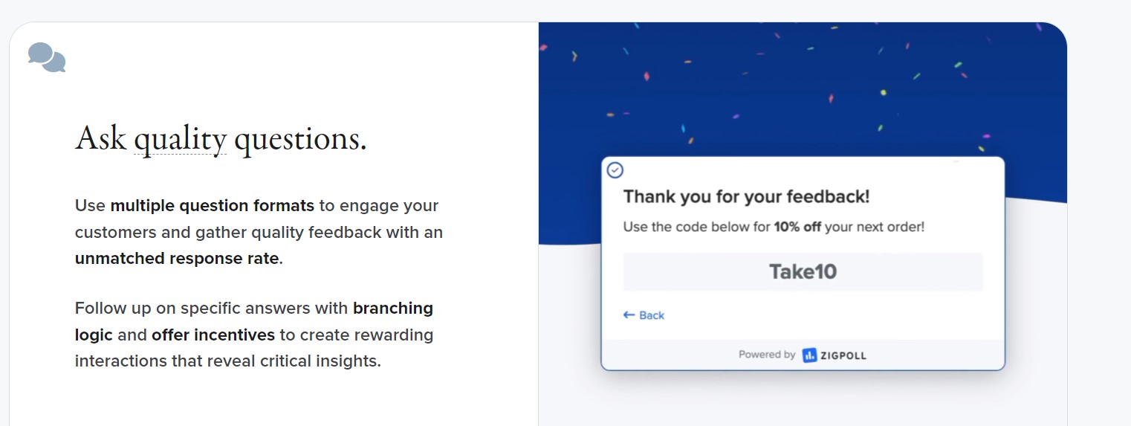
Task: Click the "Thank you for your feedback!" title
Action: click(x=746, y=196)
